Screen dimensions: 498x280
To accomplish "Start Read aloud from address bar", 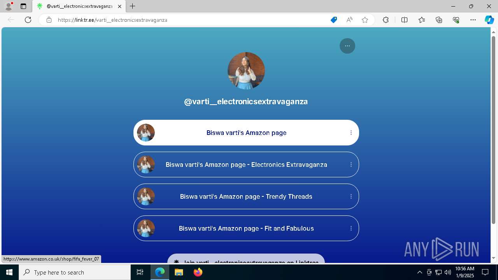I will pyautogui.click(x=349, y=20).
